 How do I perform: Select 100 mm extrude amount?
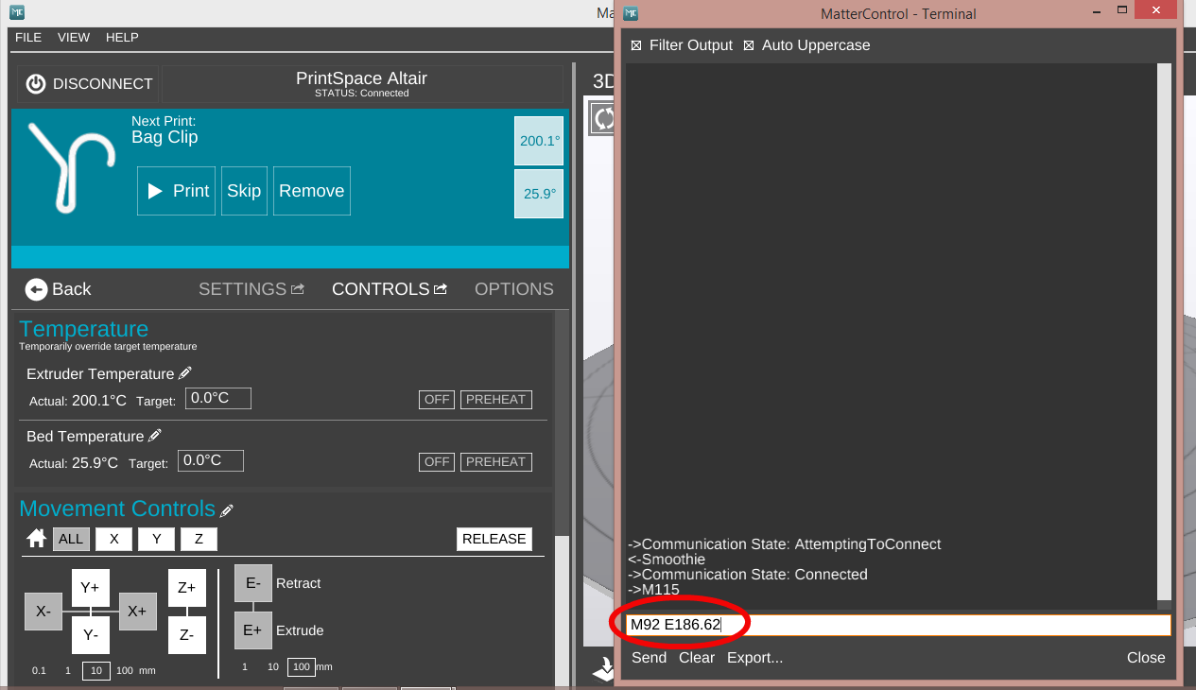302,666
